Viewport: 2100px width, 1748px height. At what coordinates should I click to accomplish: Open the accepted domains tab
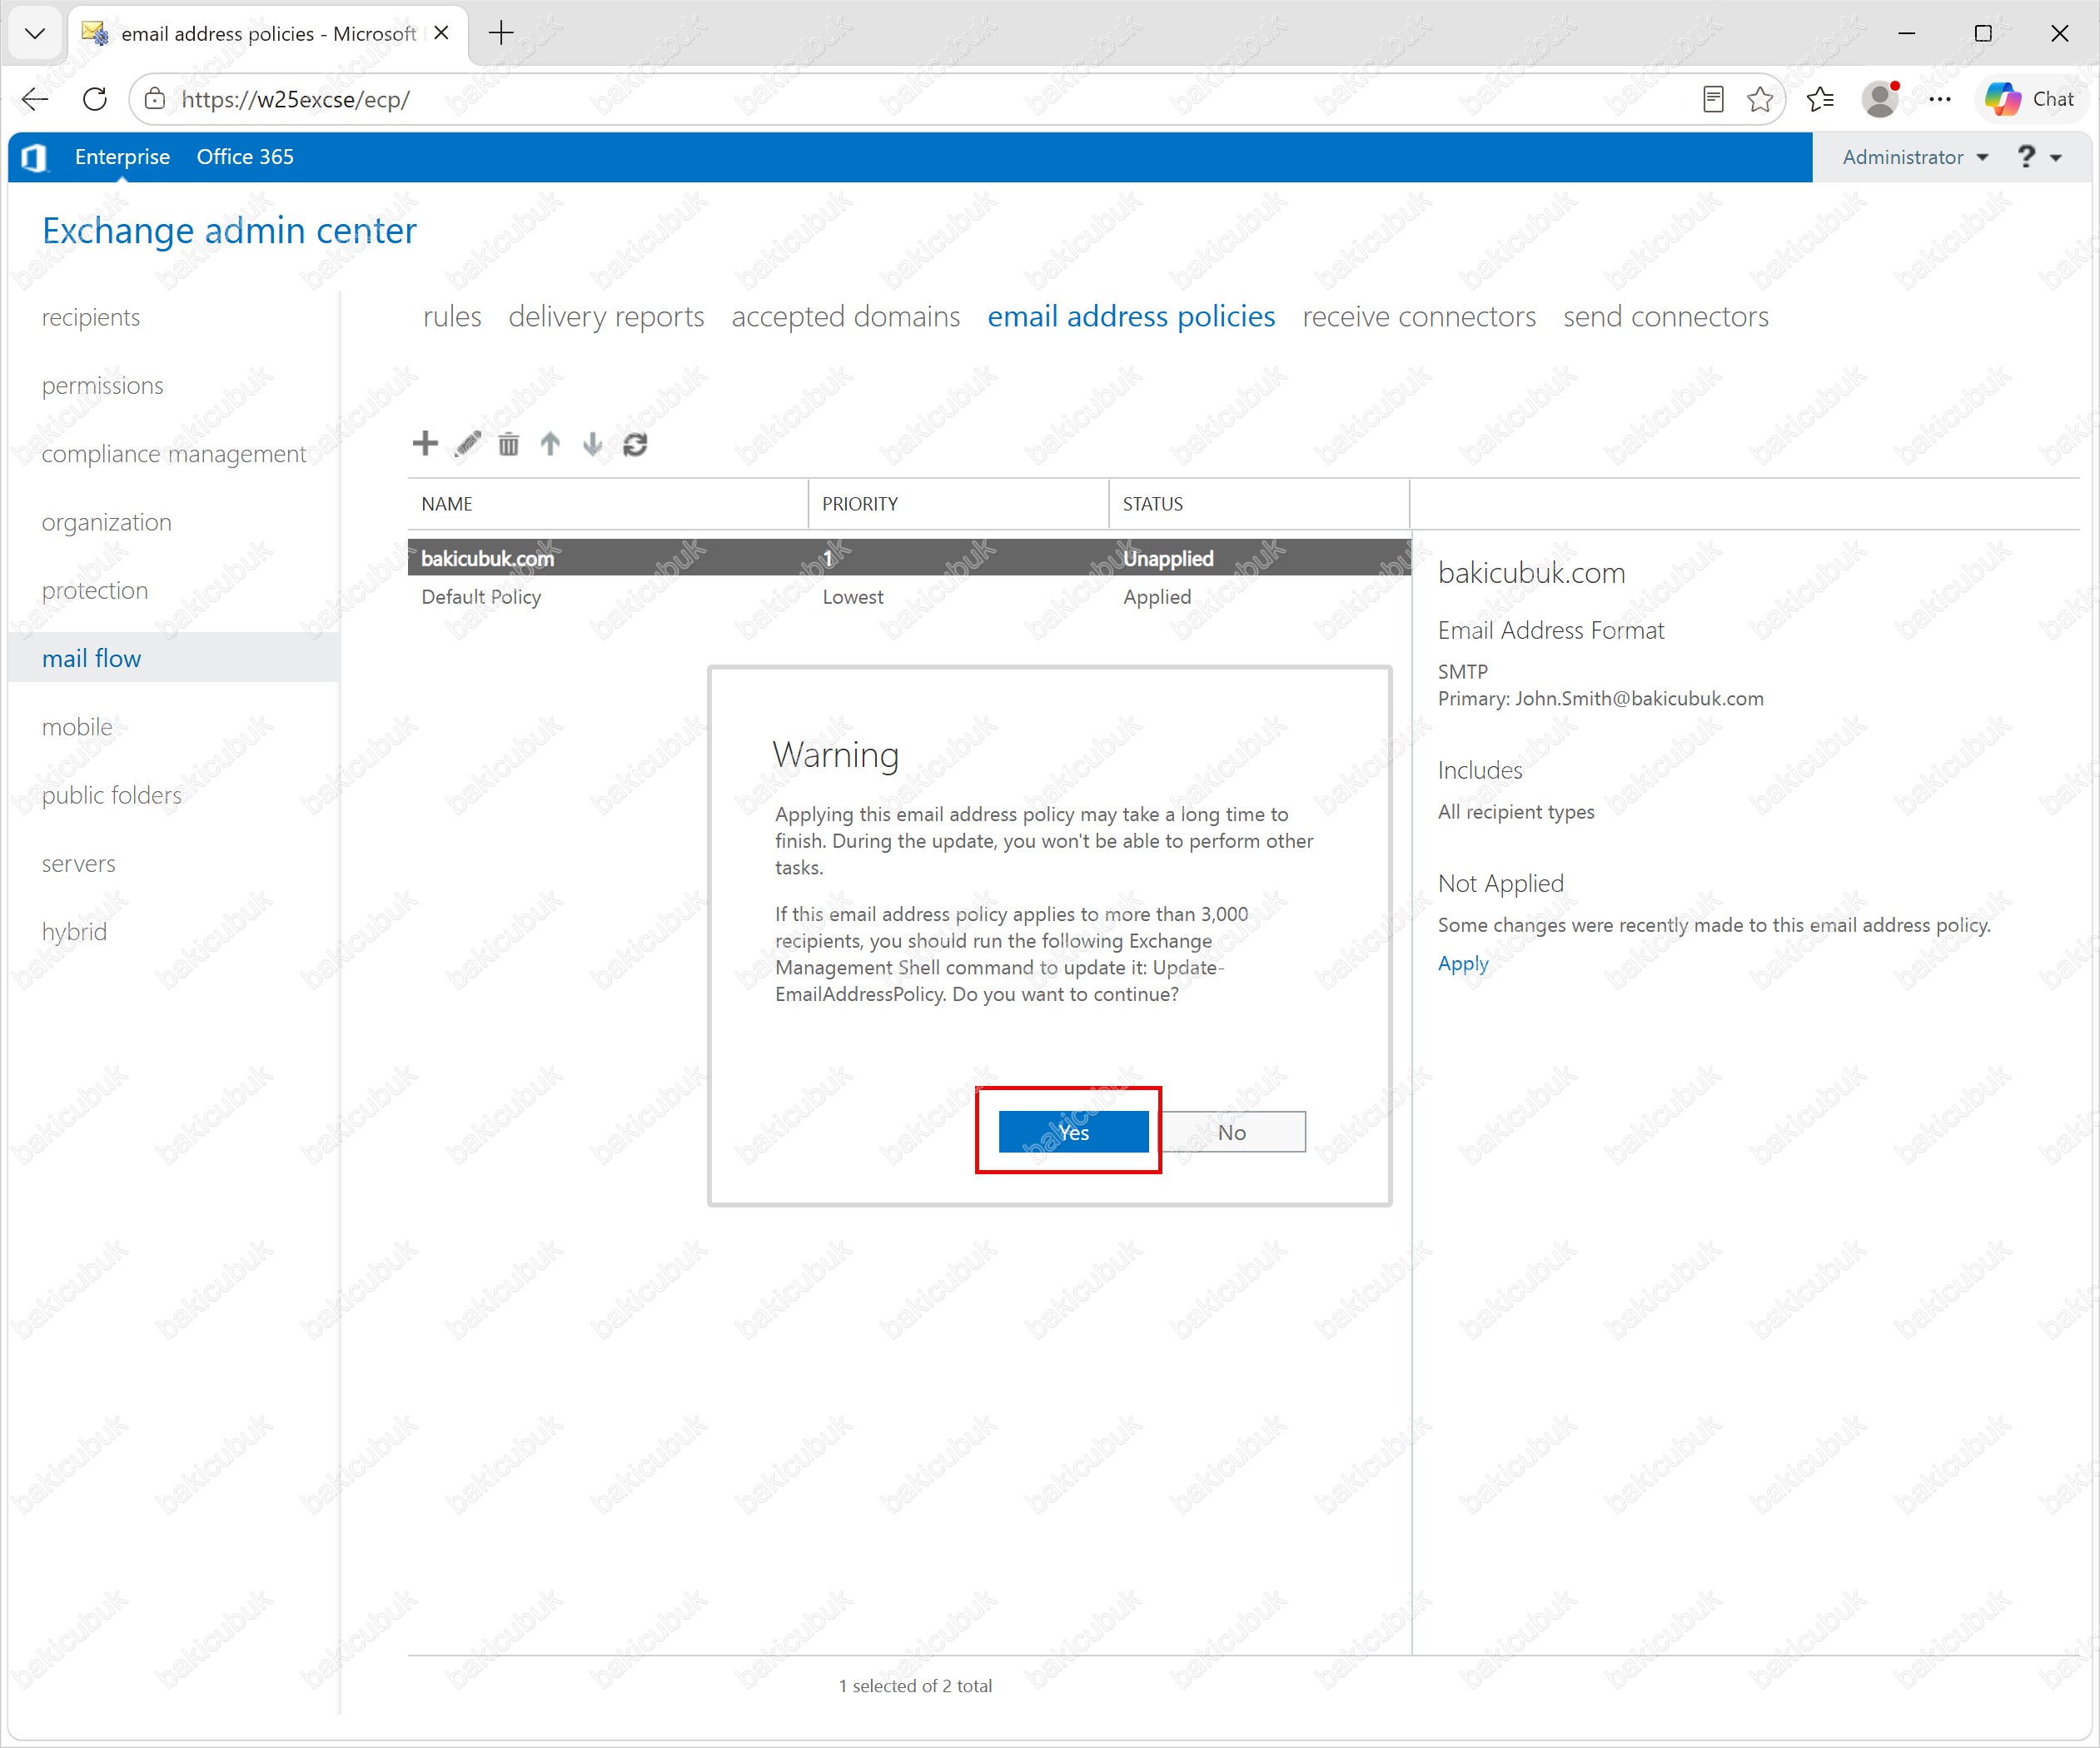[x=846, y=317]
